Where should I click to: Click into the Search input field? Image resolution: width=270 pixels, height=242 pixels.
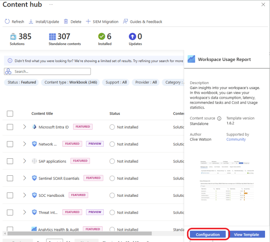point(48,71)
